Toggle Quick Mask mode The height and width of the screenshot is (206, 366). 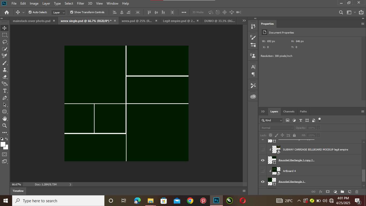5,154
